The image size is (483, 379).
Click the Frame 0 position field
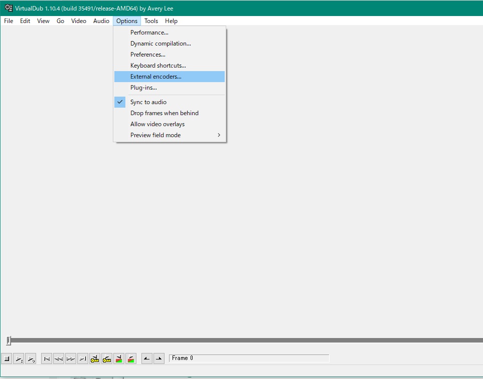pos(249,358)
